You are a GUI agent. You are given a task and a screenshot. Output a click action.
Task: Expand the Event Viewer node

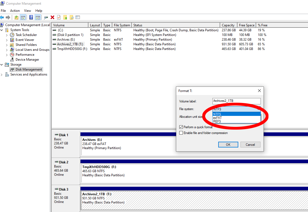pos(7,40)
